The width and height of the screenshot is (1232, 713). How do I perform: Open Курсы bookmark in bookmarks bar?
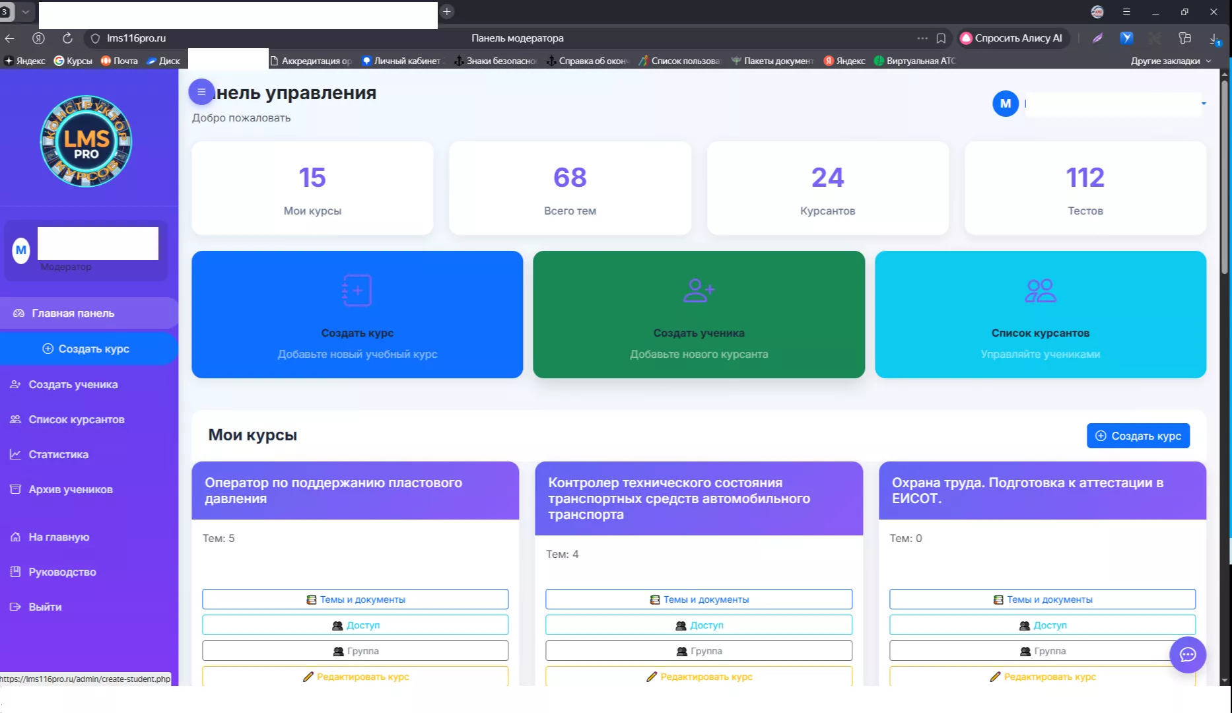[73, 61]
